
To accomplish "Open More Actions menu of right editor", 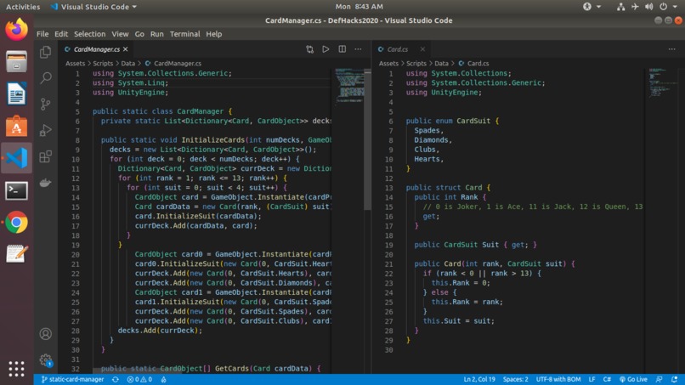I will [671, 49].
